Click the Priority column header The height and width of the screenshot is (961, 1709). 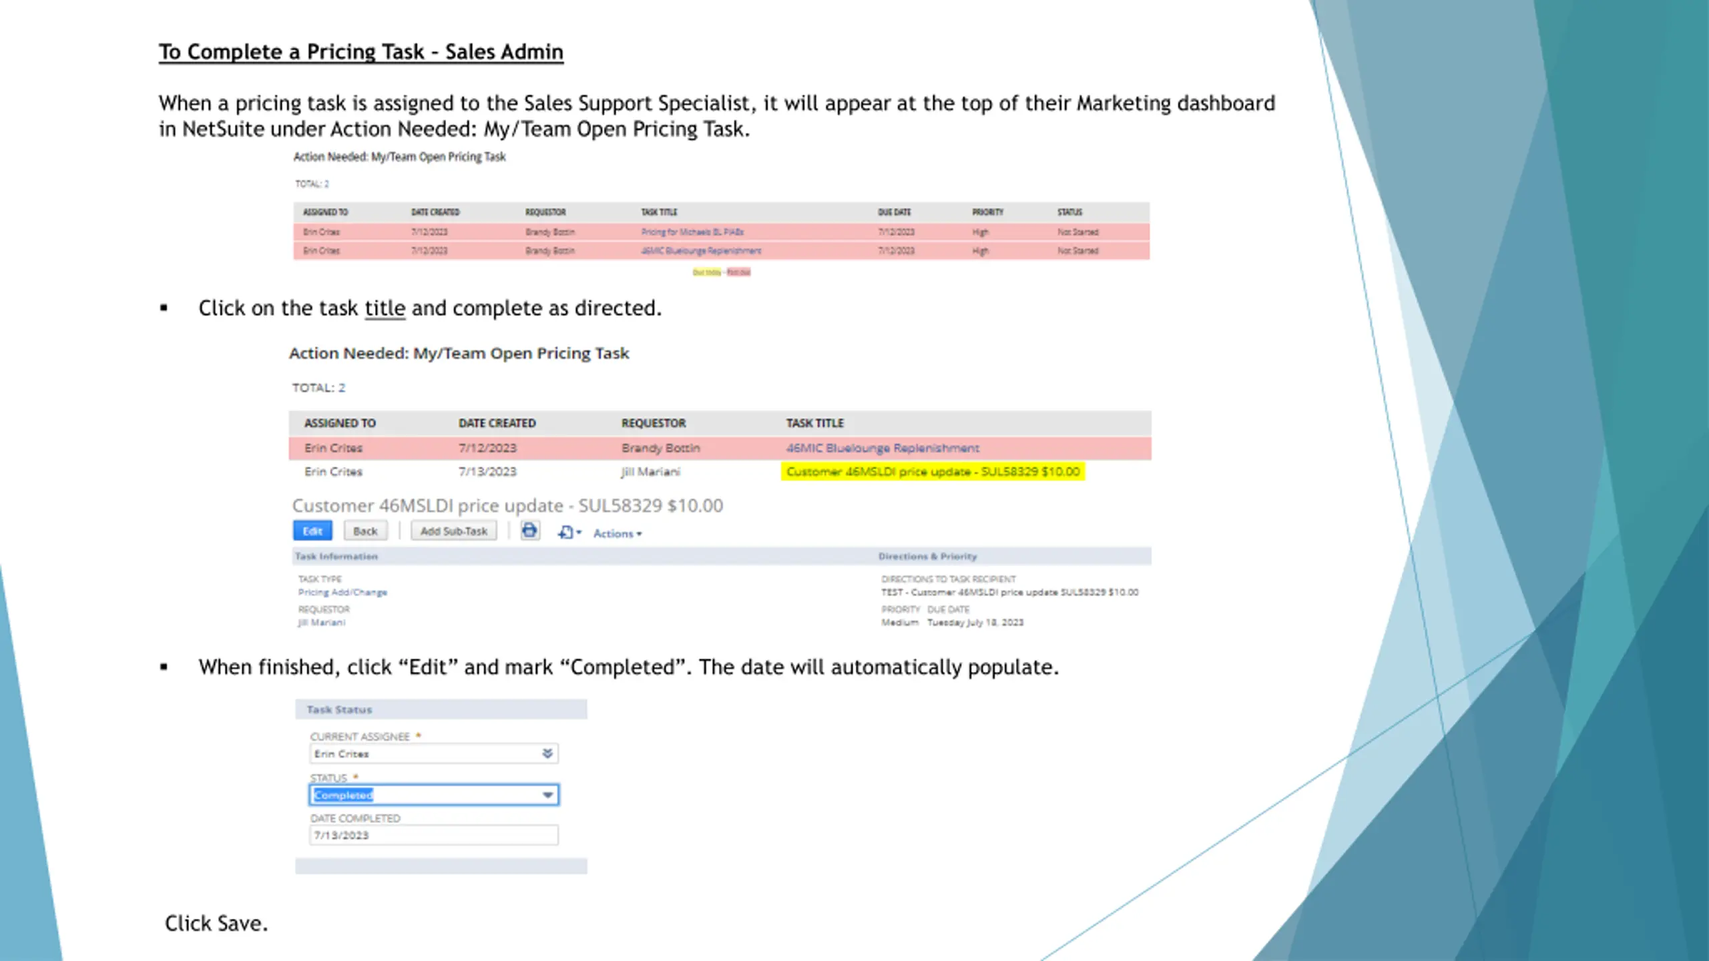pos(987,212)
